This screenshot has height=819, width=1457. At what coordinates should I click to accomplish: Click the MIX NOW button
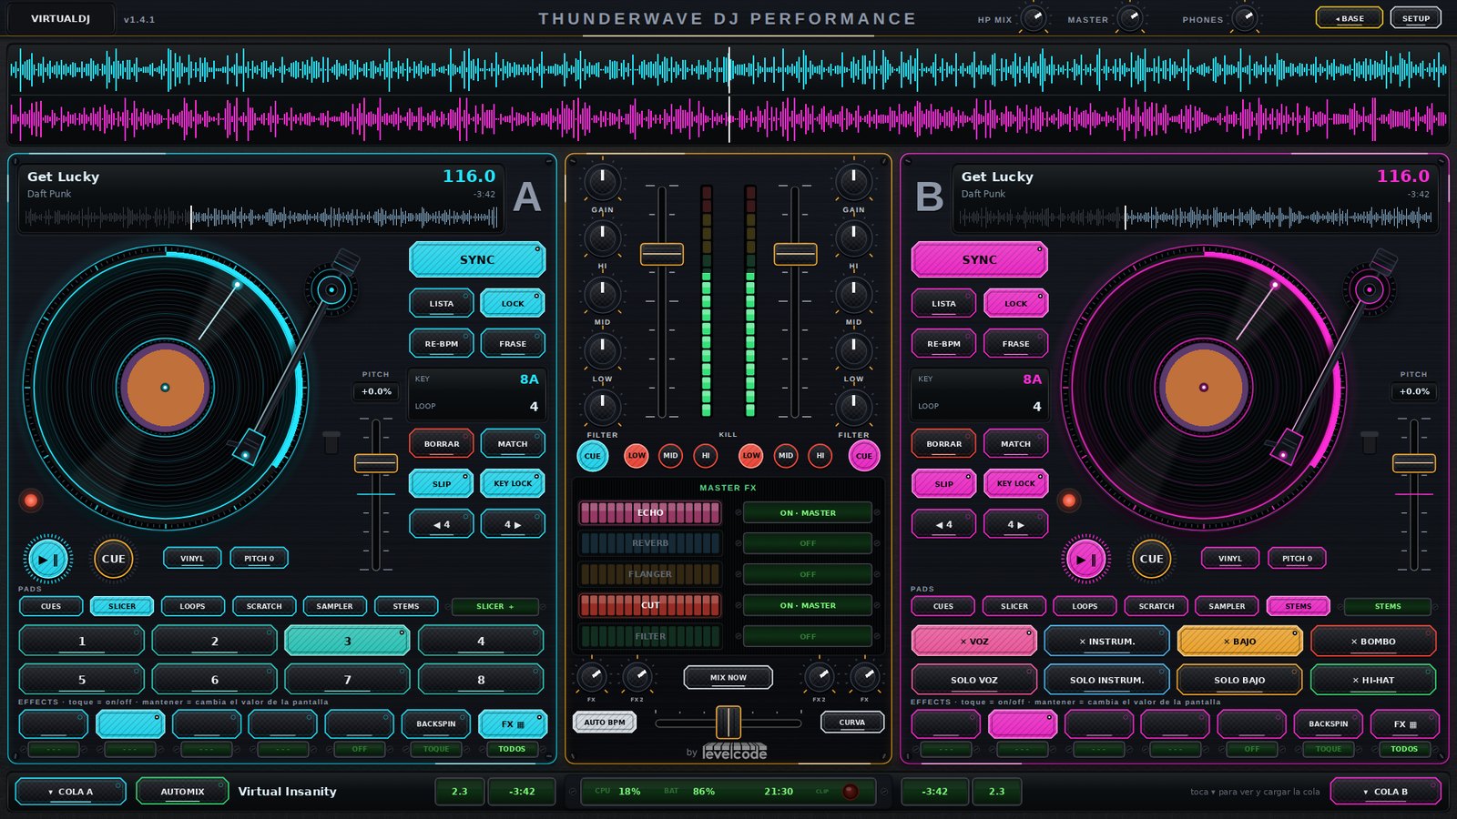click(728, 677)
